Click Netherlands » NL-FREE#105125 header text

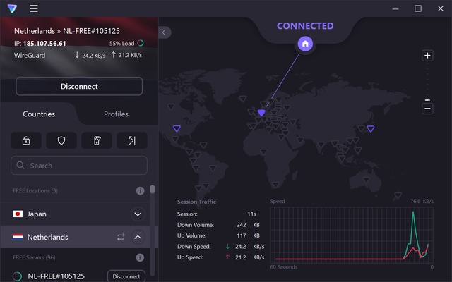(x=67, y=31)
